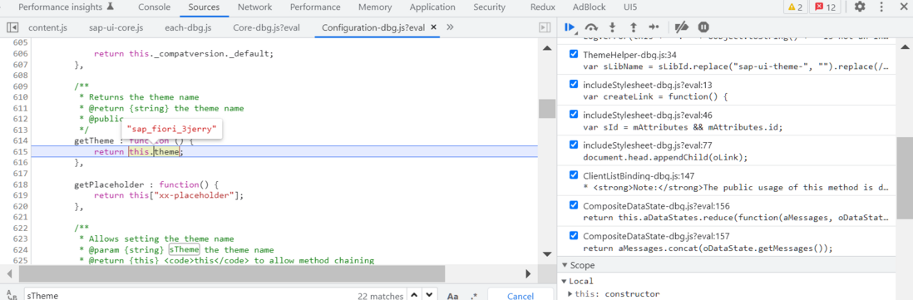Image resolution: width=913 pixels, height=300 pixels.
Task: Show the 12 errors counter
Action: tap(825, 7)
